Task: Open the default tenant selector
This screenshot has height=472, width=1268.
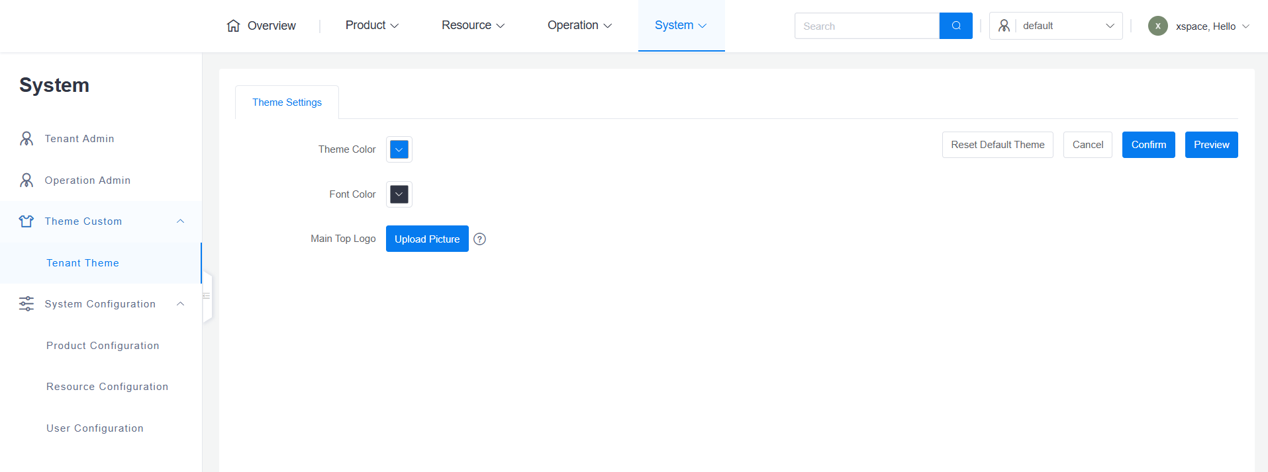Action: (1055, 26)
